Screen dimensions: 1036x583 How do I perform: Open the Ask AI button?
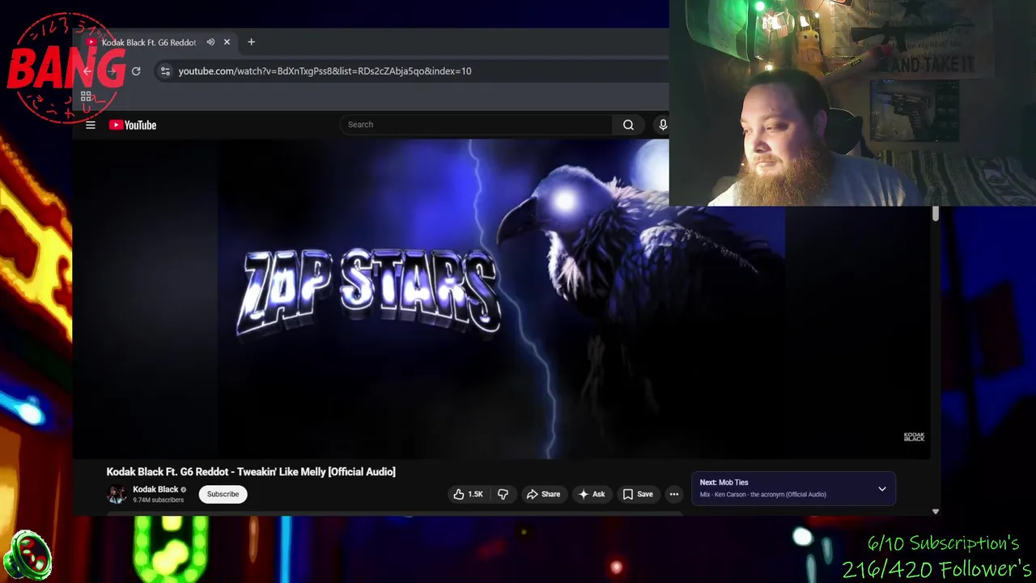[x=592, y=494]
